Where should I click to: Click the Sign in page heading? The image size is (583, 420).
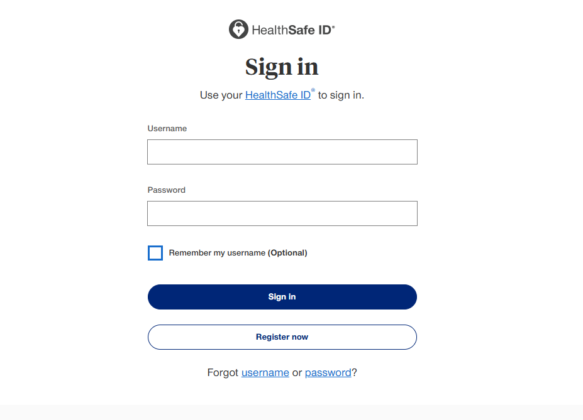click(x=282, y=67)
